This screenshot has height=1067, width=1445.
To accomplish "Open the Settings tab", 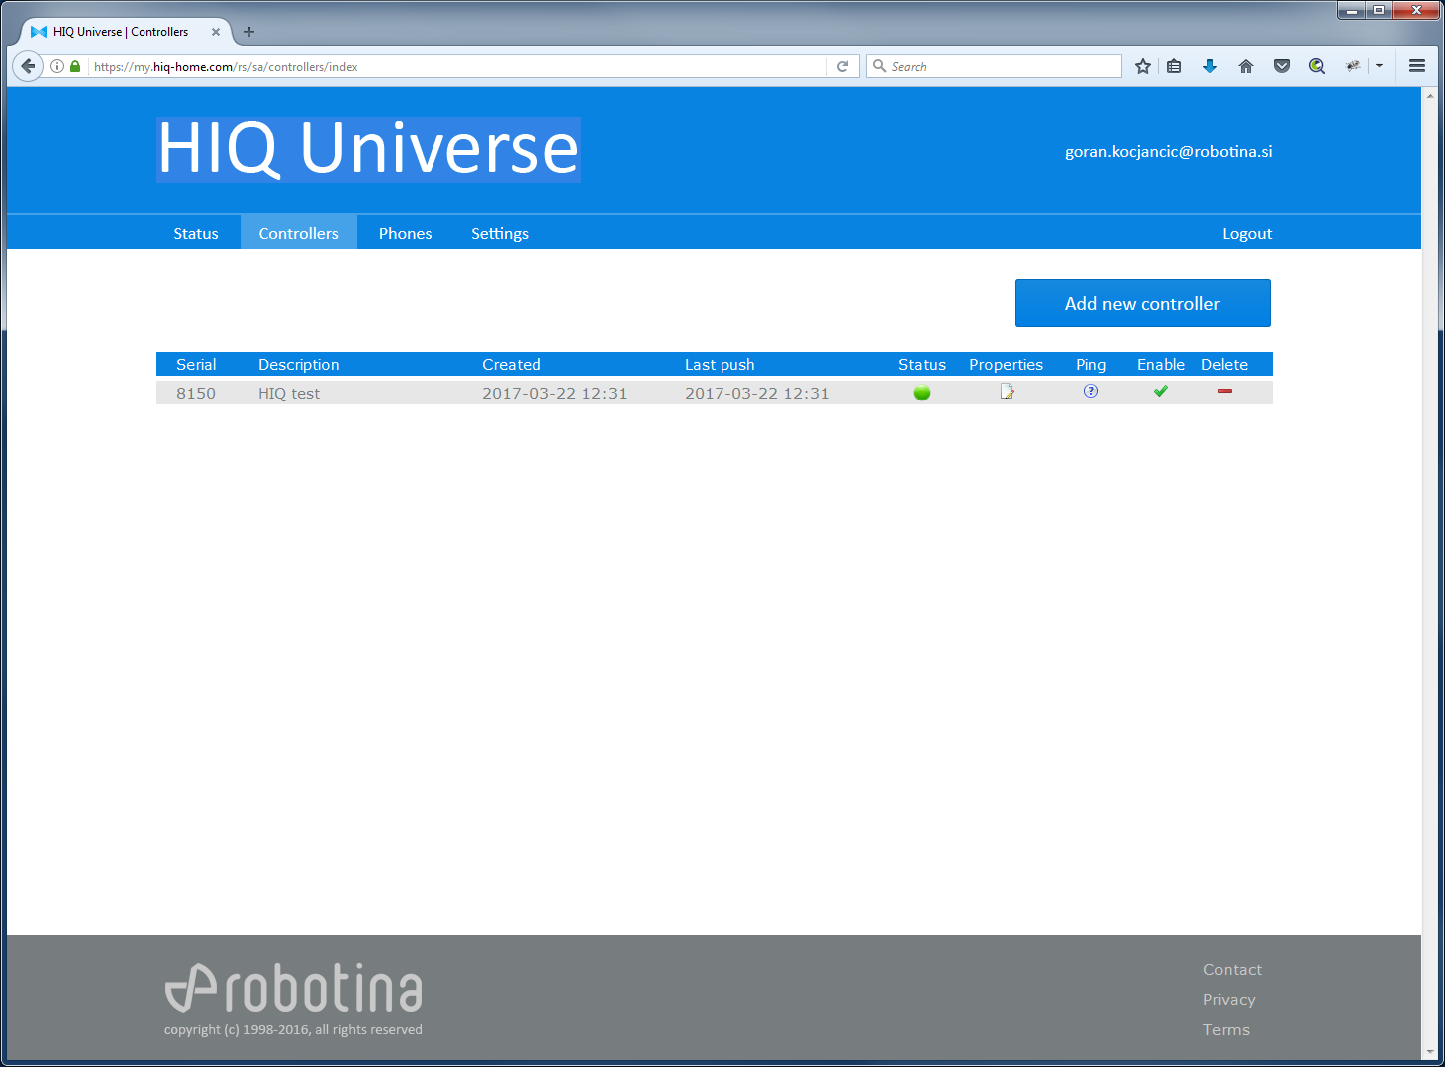I will click(x=500, y=234).
